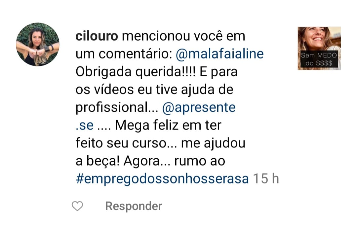Click the 'feito seu curso... me ajudou' line

coord(160,143)
